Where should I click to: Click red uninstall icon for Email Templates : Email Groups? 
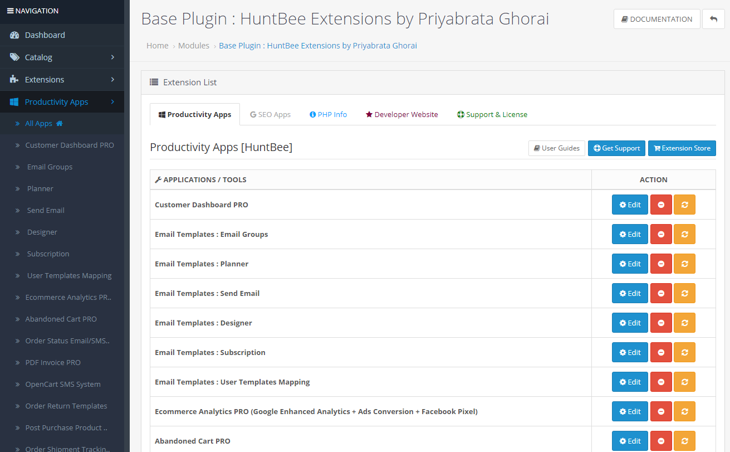661,234
